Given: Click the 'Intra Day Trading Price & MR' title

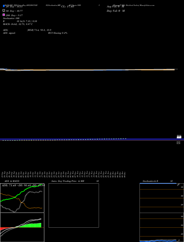Looking at the screenshot, I should 68,181.
